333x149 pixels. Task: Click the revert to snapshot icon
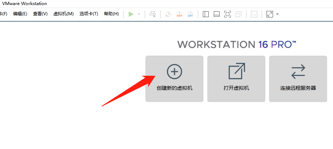179,14
